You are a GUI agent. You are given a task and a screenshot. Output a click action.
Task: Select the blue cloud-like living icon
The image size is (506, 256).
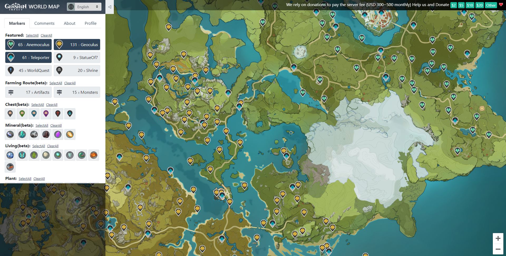10,155
